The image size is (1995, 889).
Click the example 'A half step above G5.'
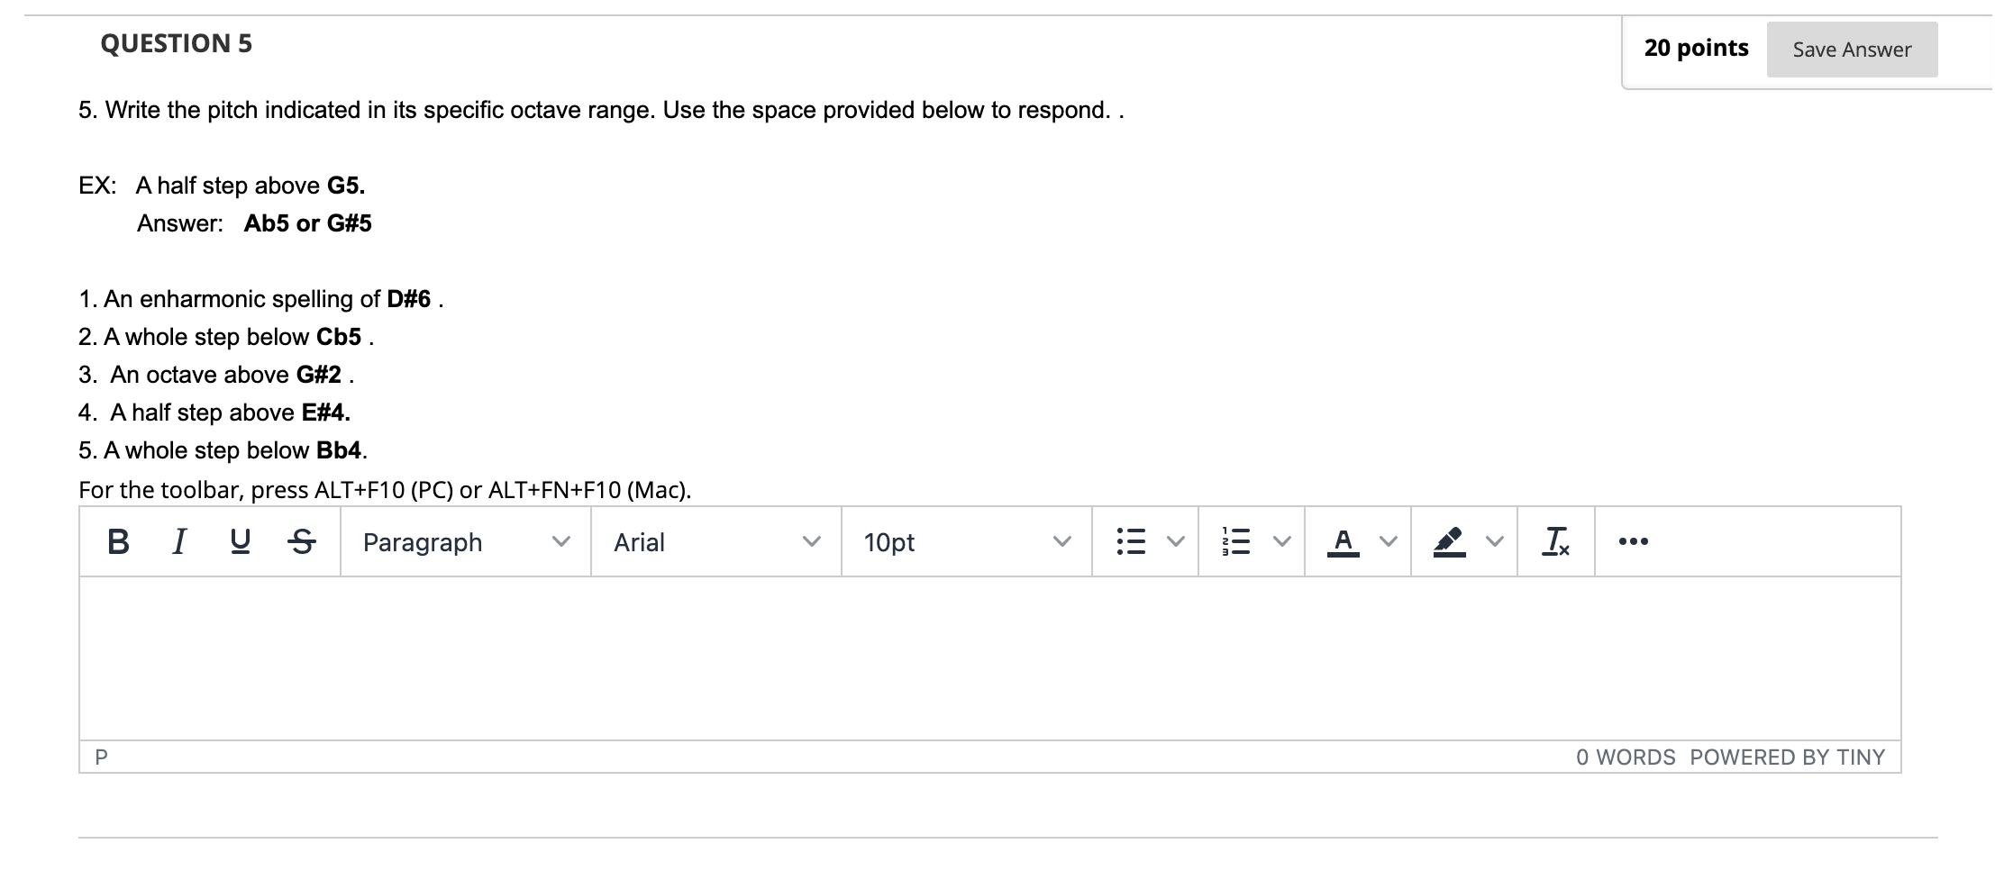coord(251,186)
